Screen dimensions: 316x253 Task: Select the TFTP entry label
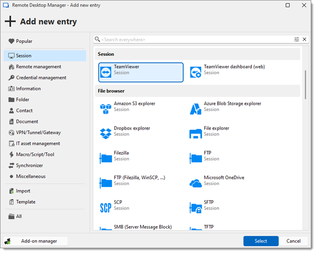(x=209, y=227)
